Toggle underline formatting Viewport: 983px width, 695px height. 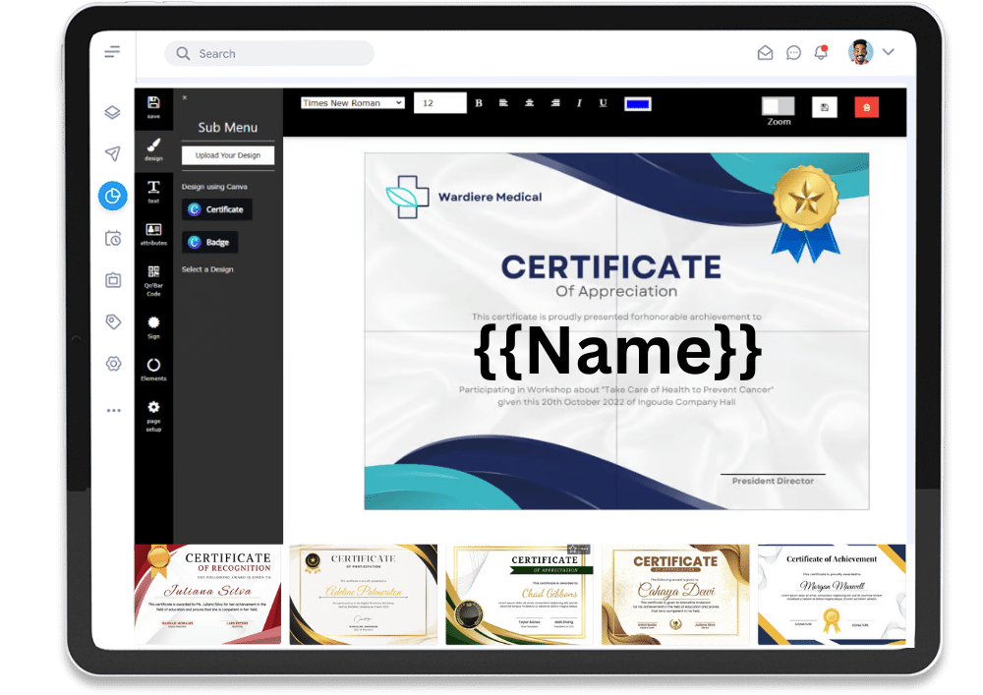[x=604, y=103]
